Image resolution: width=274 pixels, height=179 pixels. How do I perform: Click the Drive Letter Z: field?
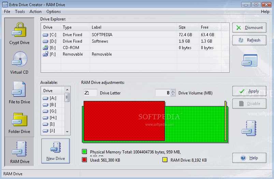(90, 93)
